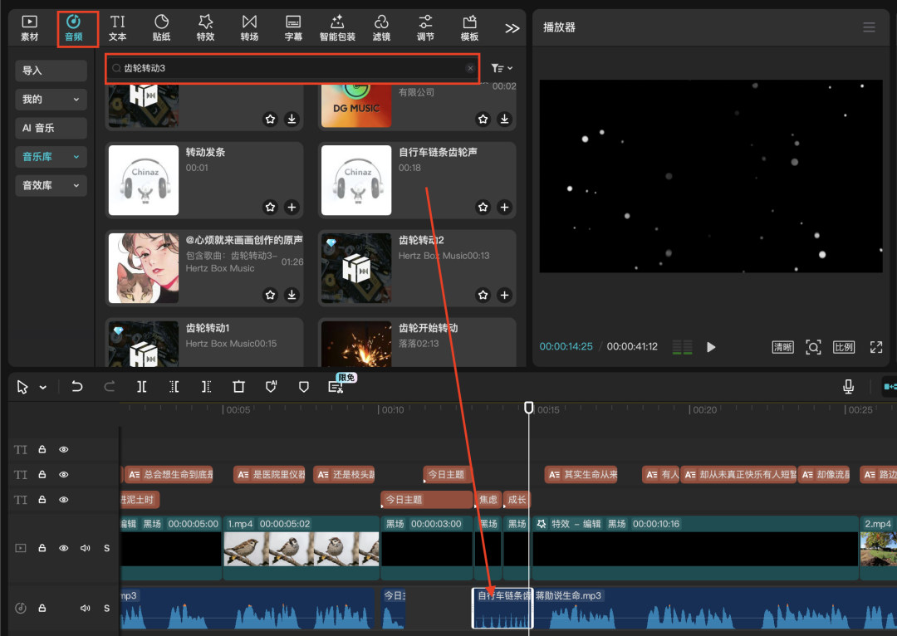Download the 心烦就来画画创作的原声 track
The image size is (897, 636).
tap(292, 294)
